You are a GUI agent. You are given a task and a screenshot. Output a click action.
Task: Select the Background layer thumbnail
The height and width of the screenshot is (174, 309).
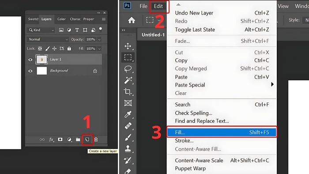point(42,71)
